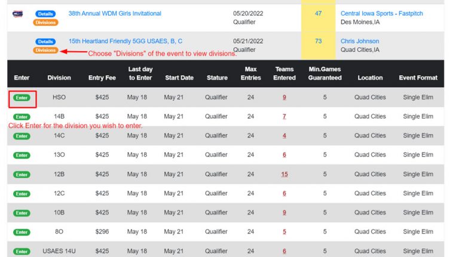This screenshot has height=257, width=459.
Task: Show Divisions for 38th Annual WDM Invitational
Action: (45, 23)
